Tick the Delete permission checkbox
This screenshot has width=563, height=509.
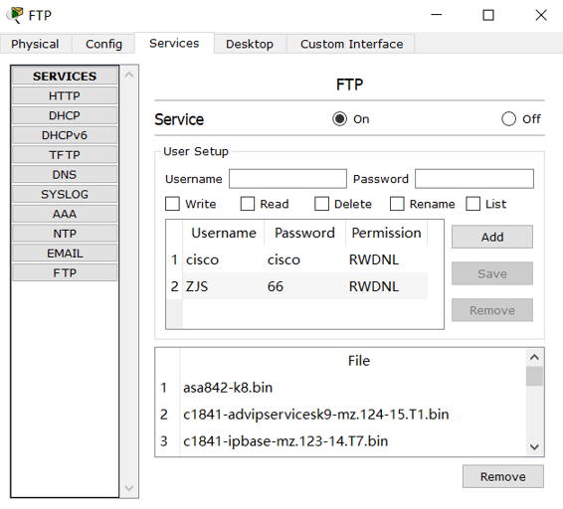click(x=321, y=204)
